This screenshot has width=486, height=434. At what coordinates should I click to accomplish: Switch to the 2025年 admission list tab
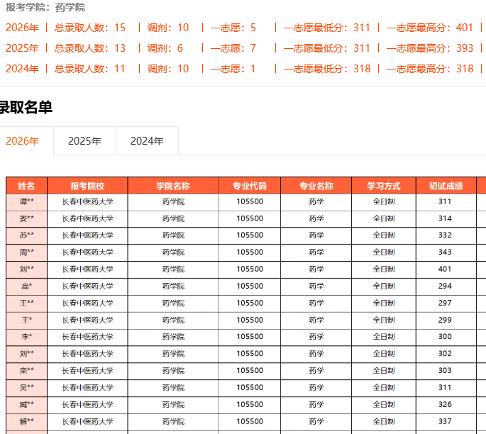(x=84, y=141)
